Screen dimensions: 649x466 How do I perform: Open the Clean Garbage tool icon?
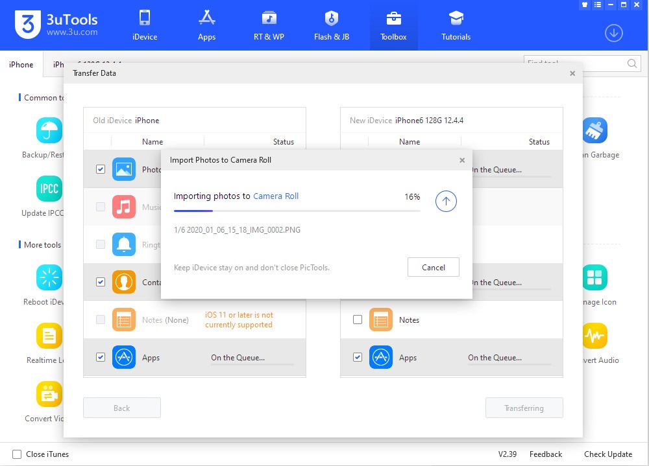point(594,130)
